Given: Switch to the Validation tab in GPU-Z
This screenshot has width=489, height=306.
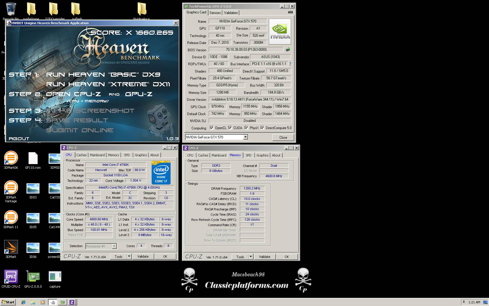Looking at the screenshot, I should pyautogui.click(x=231, y=13).
